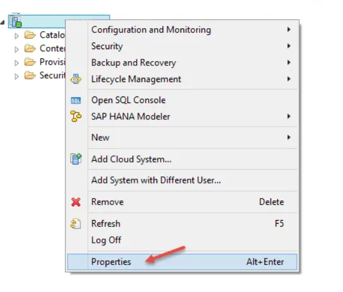Open the New submenu arrow
This screenshot has height=292, width=343.
[289, 137]
